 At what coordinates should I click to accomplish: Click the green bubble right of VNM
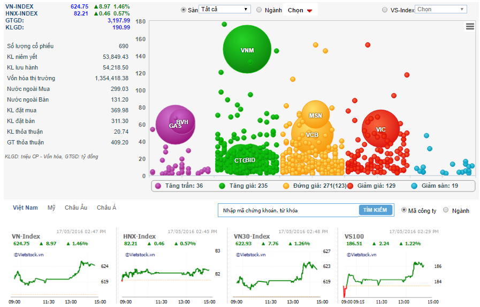pos(277,51)
